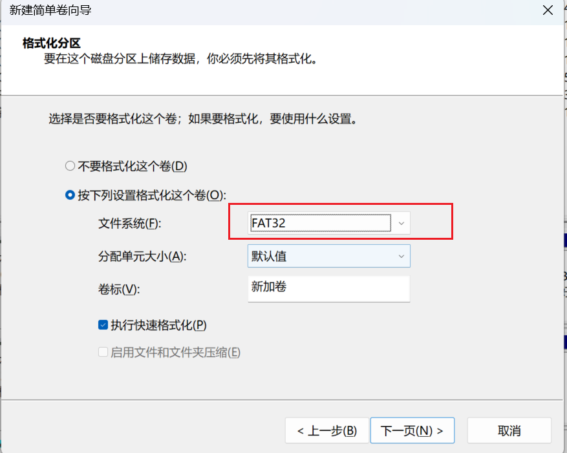Close the 新建简单卷向导 window
Image resolution: width=567 pixels, height=453 pixels.
point(547,10)
